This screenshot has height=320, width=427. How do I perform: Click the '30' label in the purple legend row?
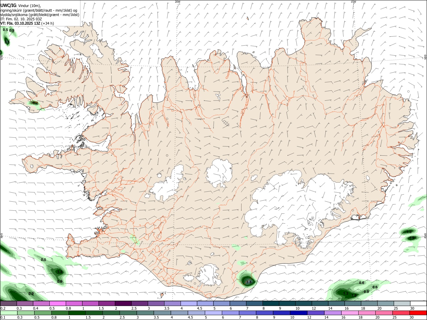point(412,308)
